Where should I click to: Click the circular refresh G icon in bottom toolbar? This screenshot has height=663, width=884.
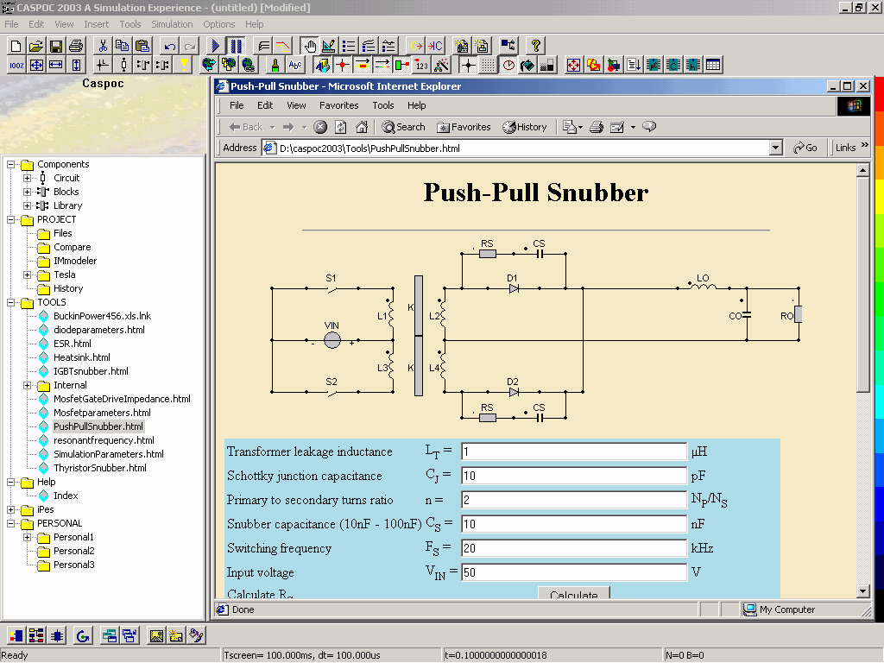pyautogui.click(x=83, y=636)
